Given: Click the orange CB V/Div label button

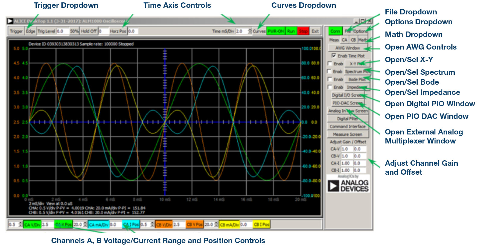Looking at the screenshot, I should pyautogui.click(x=164, y=224).
